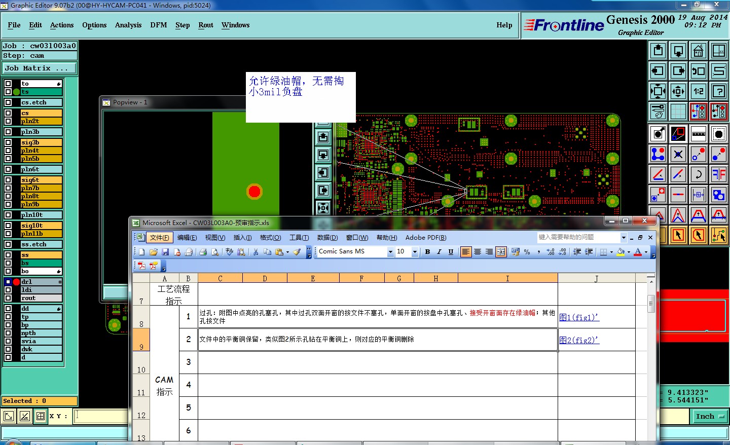Toggle checkbox for ss.etch layer
Image resolution: width=730 pixels, height=445 pixels.
tap(8, 244)
